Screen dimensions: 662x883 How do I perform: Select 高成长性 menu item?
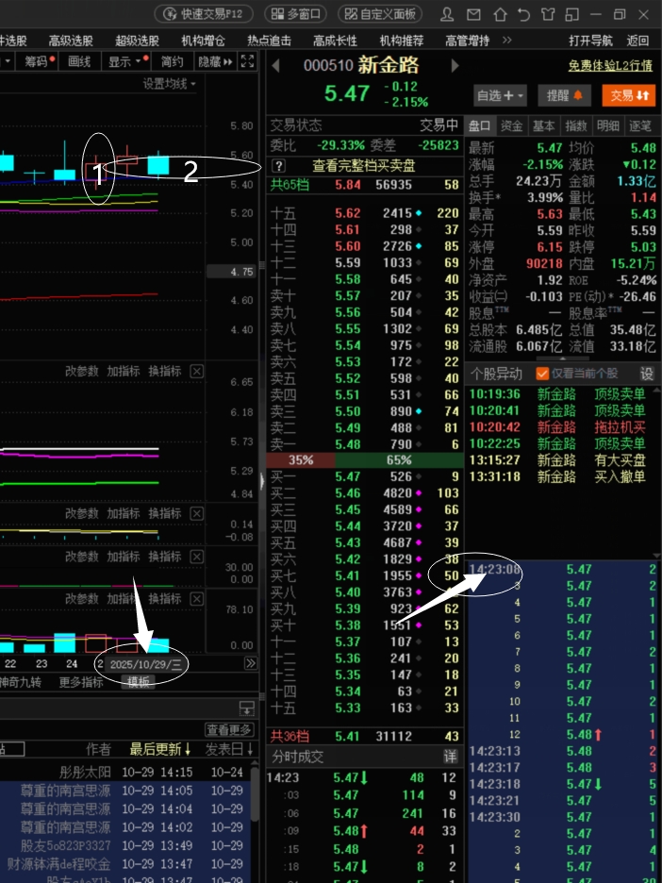click(x=336, y=41)
